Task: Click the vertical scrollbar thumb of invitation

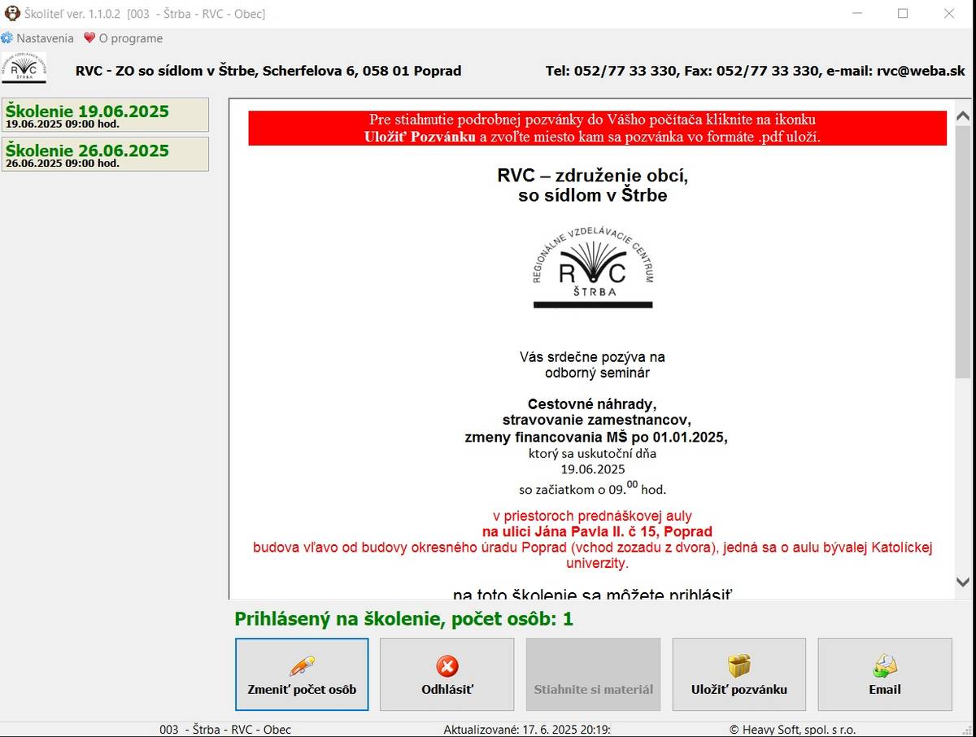Action: point(962,252)
